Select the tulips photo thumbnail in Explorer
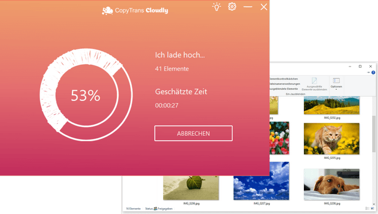The image size is (378, 214). [x=279, y=138]
